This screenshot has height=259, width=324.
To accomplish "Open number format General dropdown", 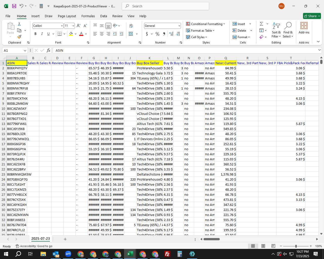I will coord(179,26).
